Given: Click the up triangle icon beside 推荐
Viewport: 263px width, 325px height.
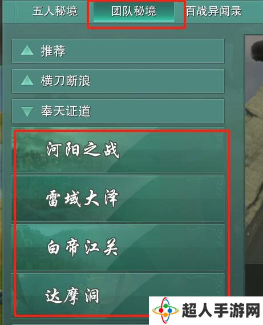Looking at the screenshot, I should click(27, 50).
